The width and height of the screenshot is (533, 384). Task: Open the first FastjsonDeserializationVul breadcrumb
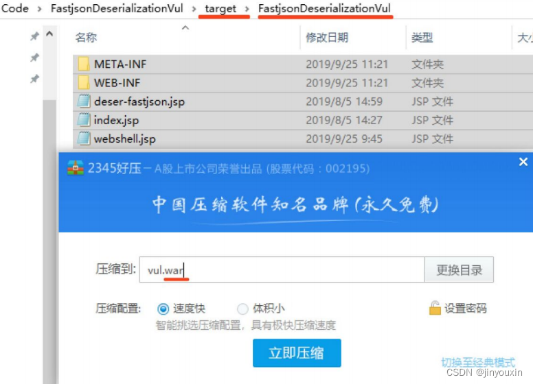[x=117, y=8]
